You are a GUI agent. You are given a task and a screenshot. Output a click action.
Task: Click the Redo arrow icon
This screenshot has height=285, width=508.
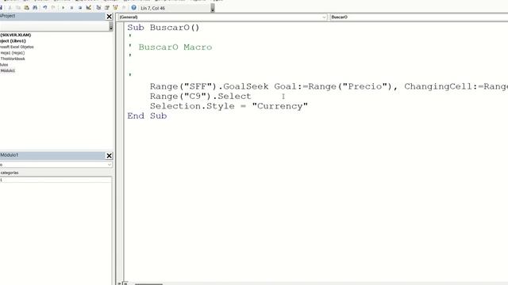[x=53, y=8]
